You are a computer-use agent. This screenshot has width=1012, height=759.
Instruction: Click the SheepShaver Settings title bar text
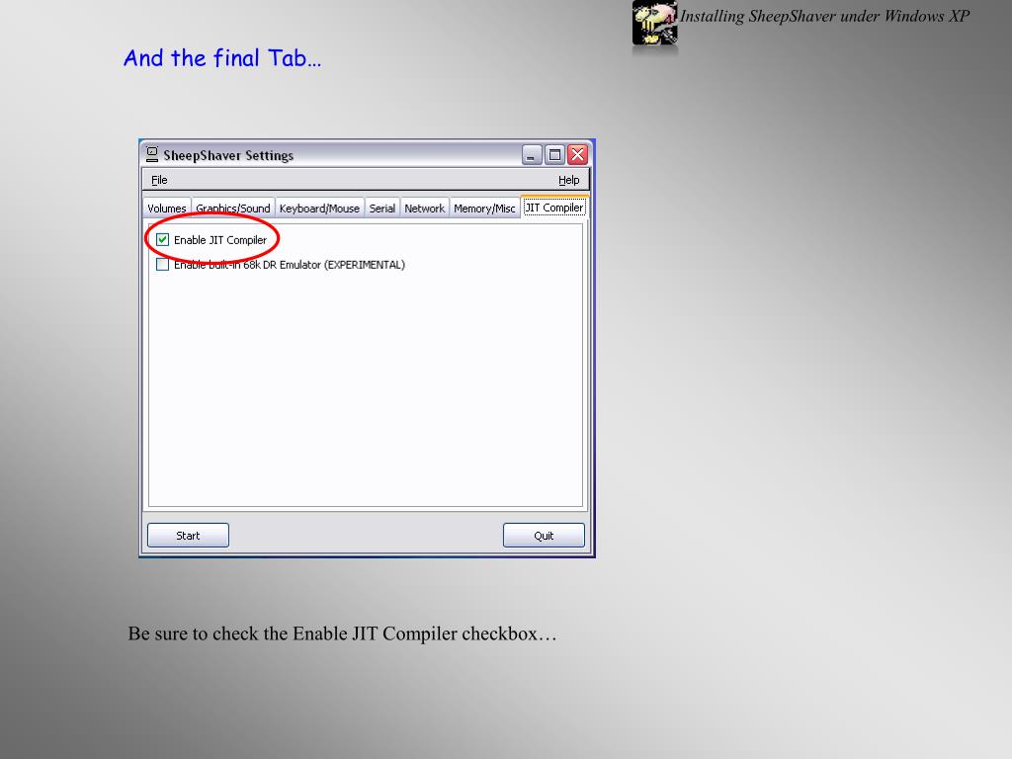228,155
